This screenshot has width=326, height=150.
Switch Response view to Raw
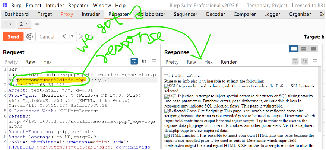(191, 62)
